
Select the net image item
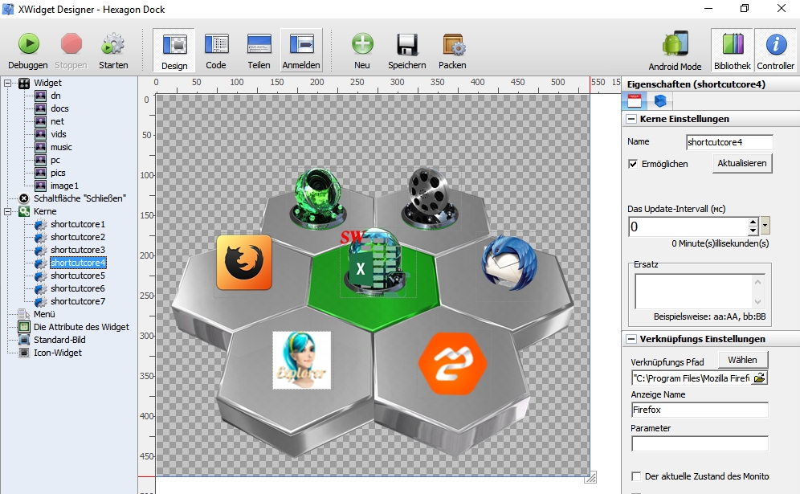pos(57,121)
